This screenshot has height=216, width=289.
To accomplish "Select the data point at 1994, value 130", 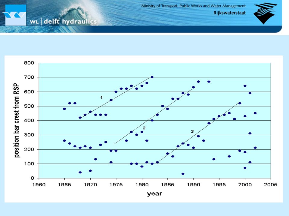I will (214, 159).
